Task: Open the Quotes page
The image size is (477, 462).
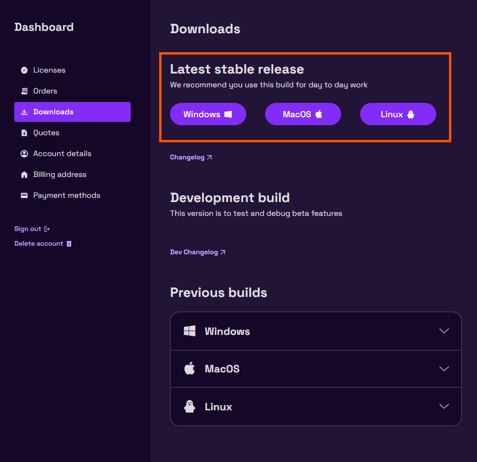Action: (x=72, y=133)
